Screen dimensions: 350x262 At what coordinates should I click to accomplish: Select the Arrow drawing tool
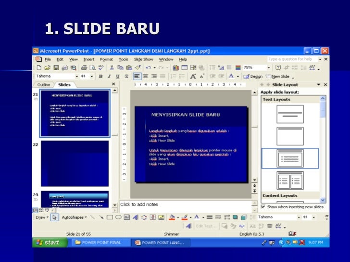point(101,217)
